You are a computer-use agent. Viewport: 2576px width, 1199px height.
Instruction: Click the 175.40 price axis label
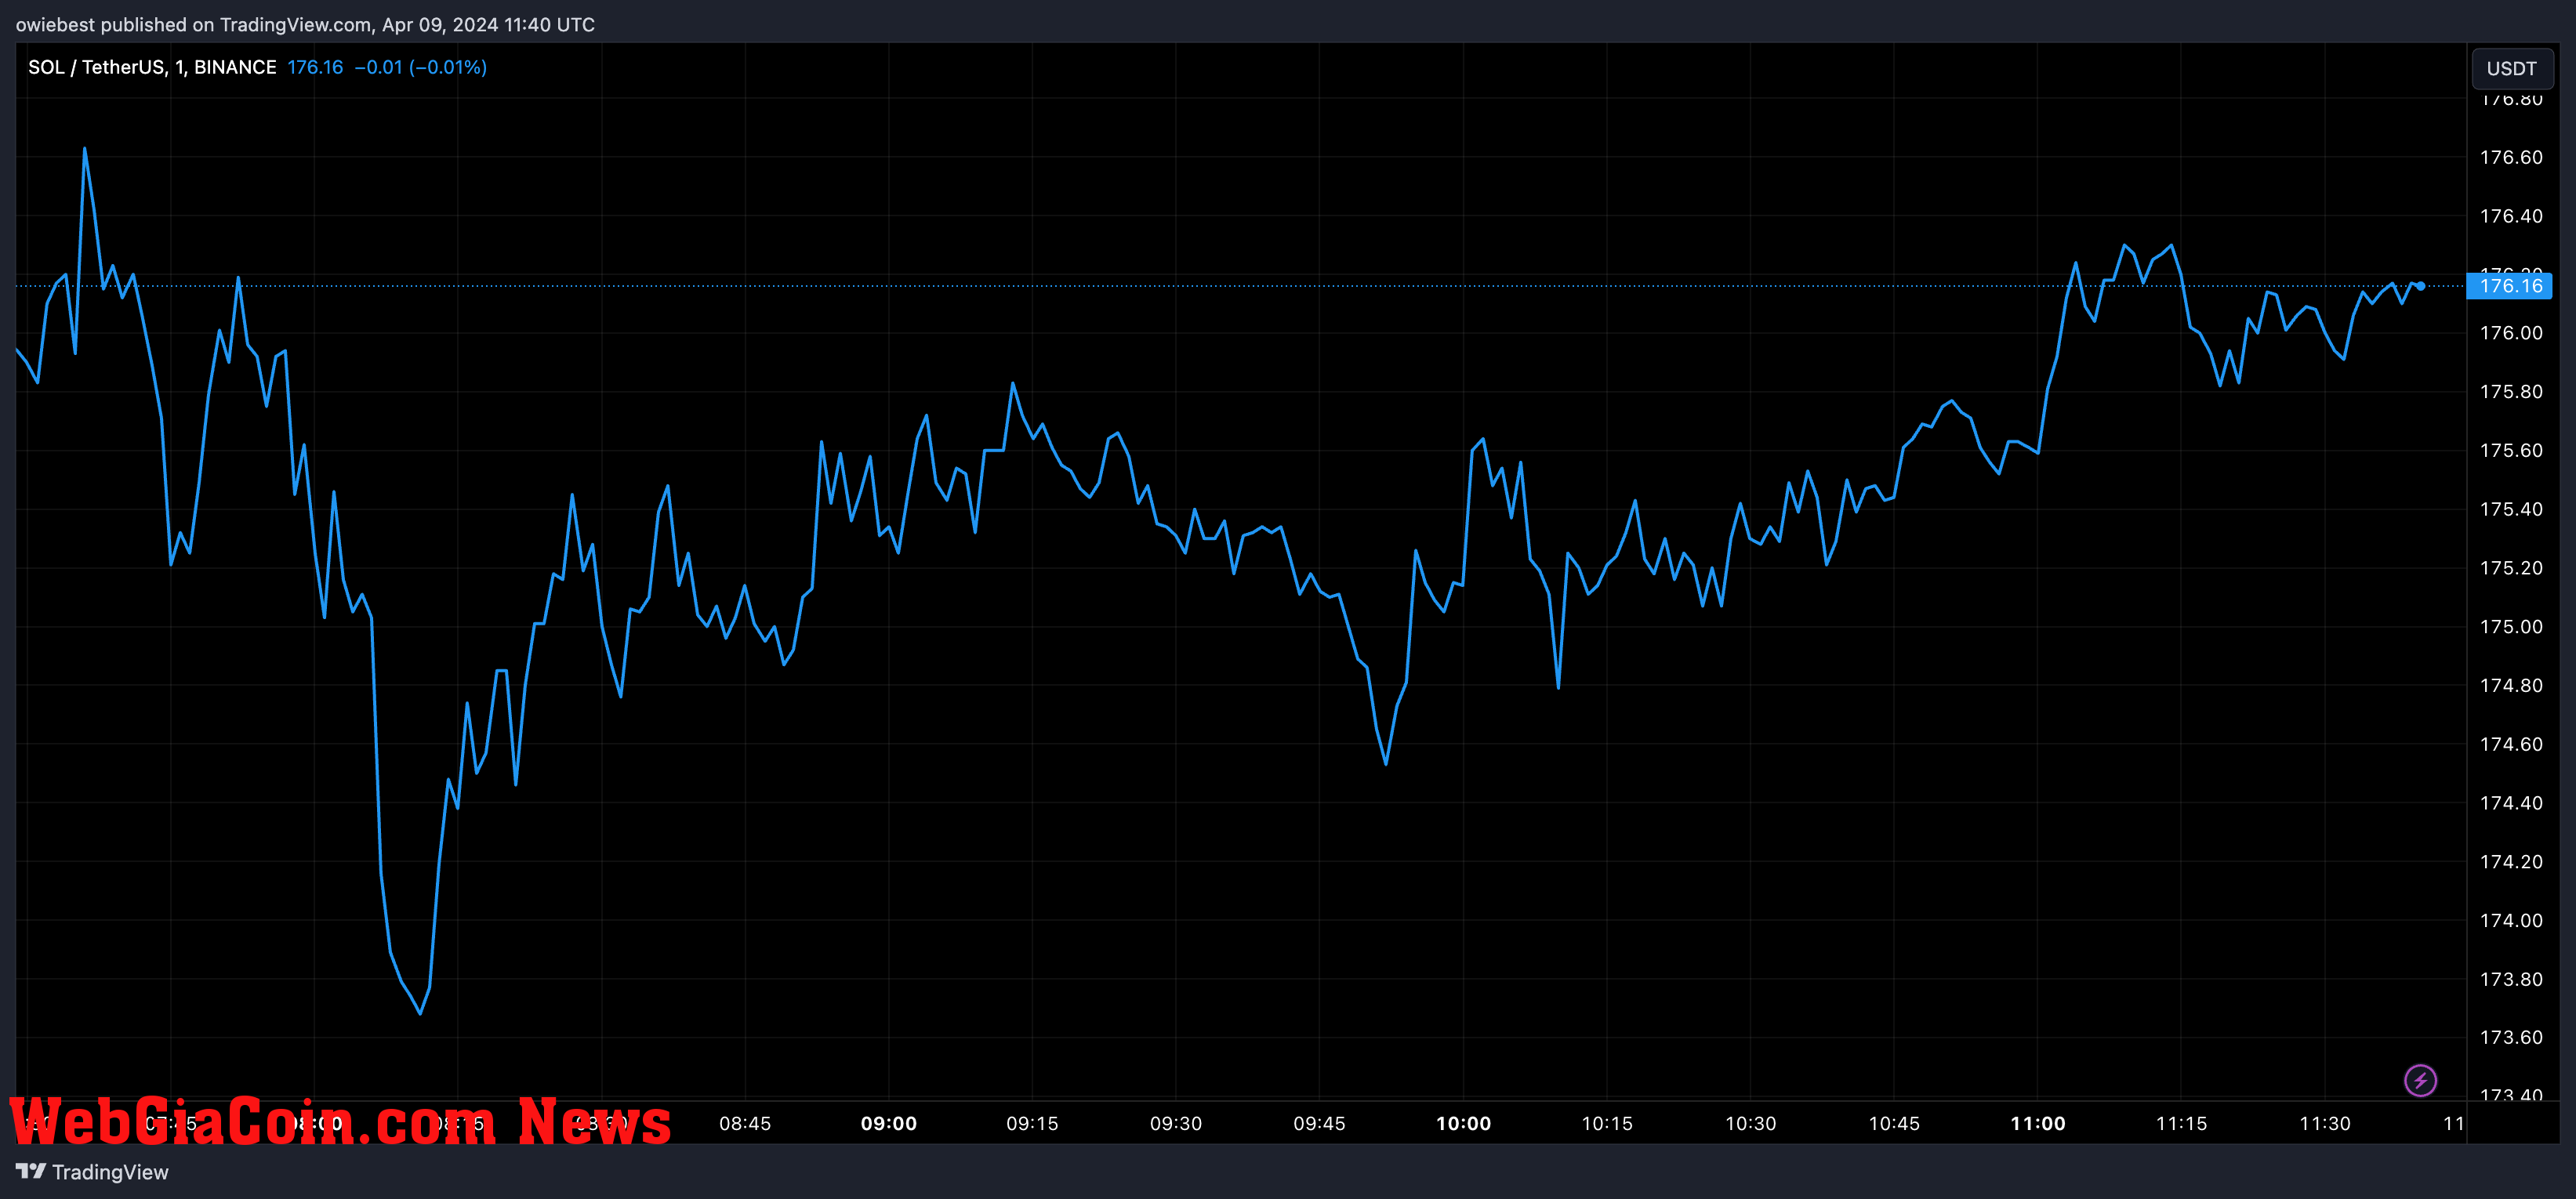pyautogui.click(x=2511, y=509)
